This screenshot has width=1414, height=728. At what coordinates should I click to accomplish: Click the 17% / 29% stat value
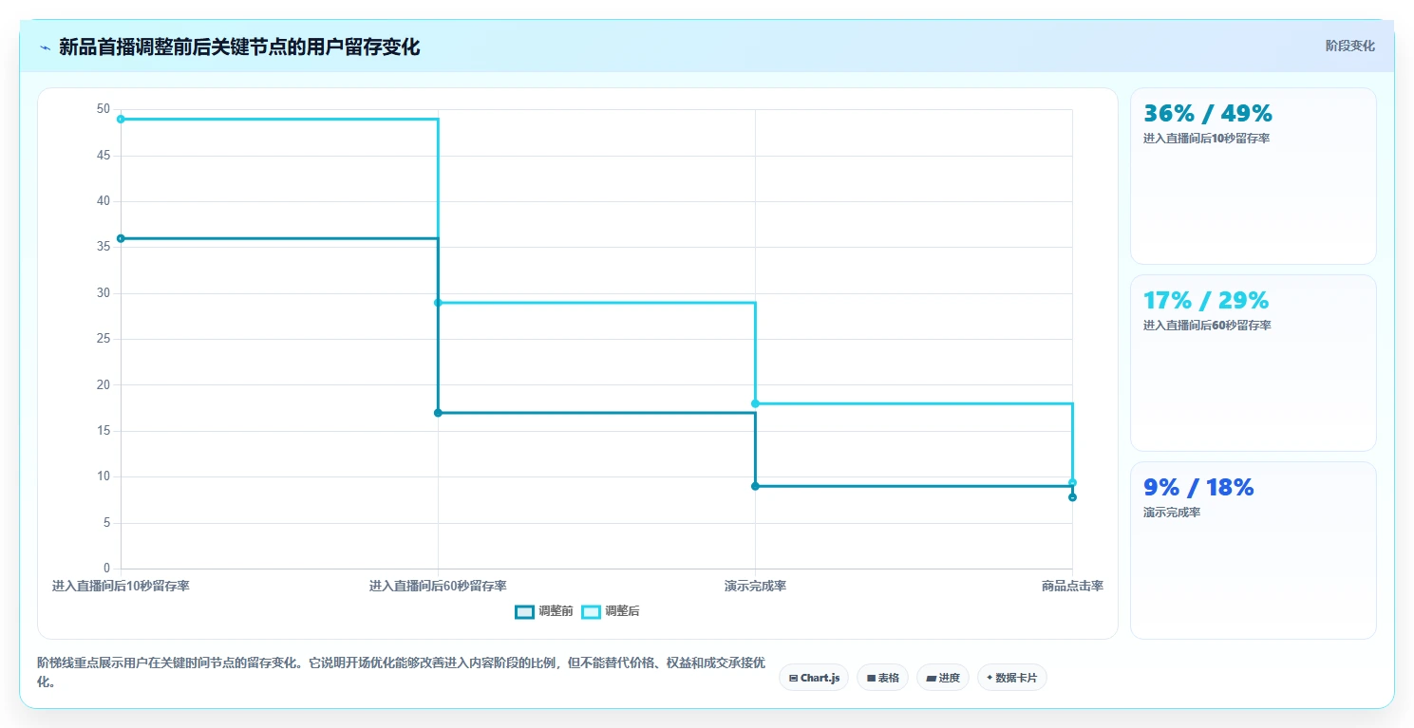pos(1206,301)
